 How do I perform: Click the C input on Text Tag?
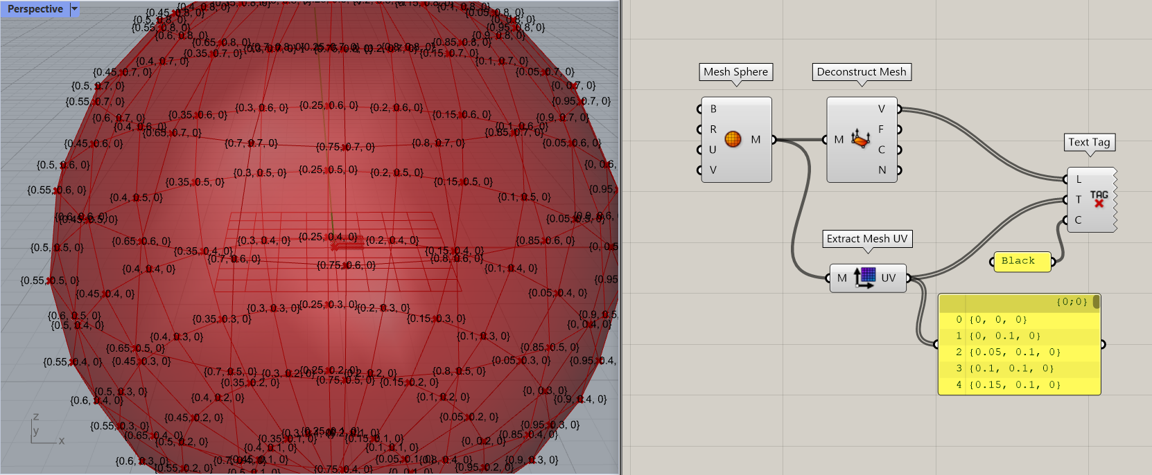pos(1078,220)
